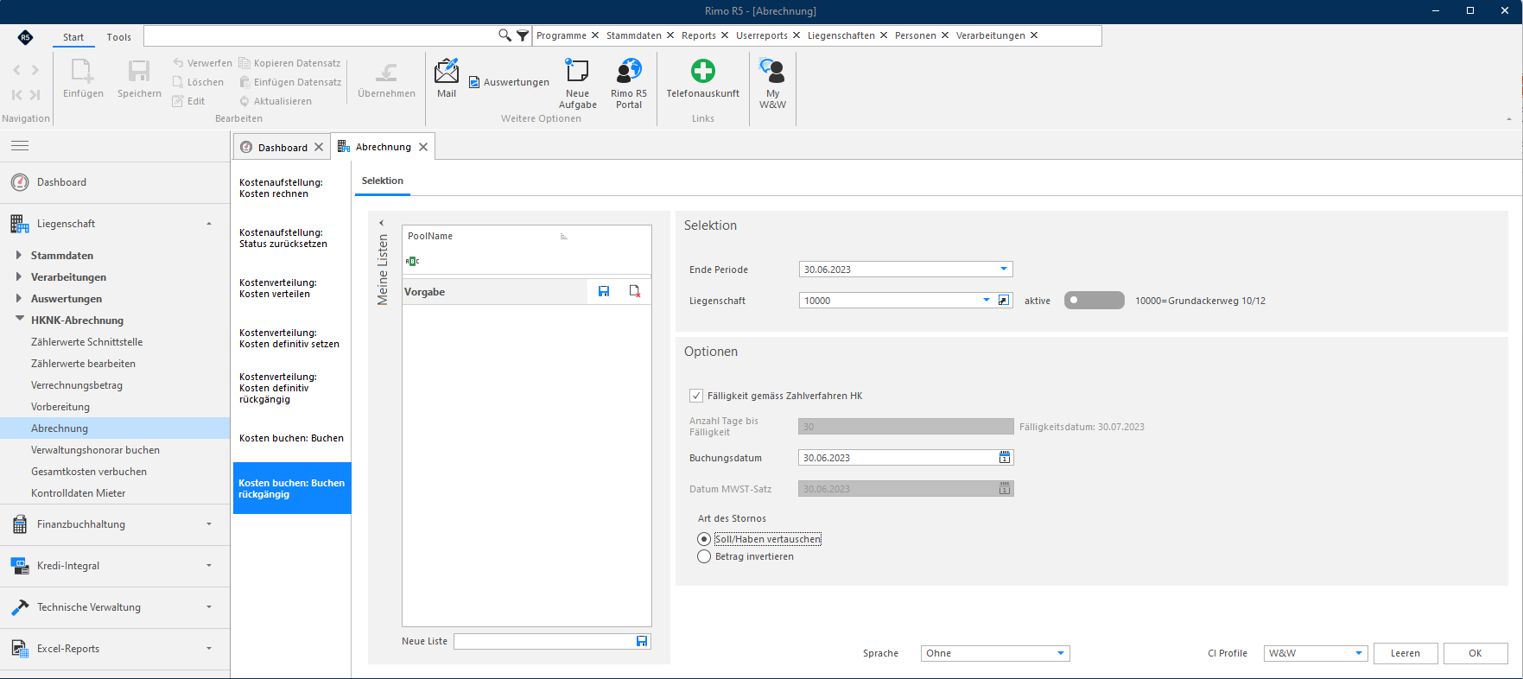This screenshot has height=679, width=1523.
Task: Click the filter funnel icon
Action: tap(523, 35)
